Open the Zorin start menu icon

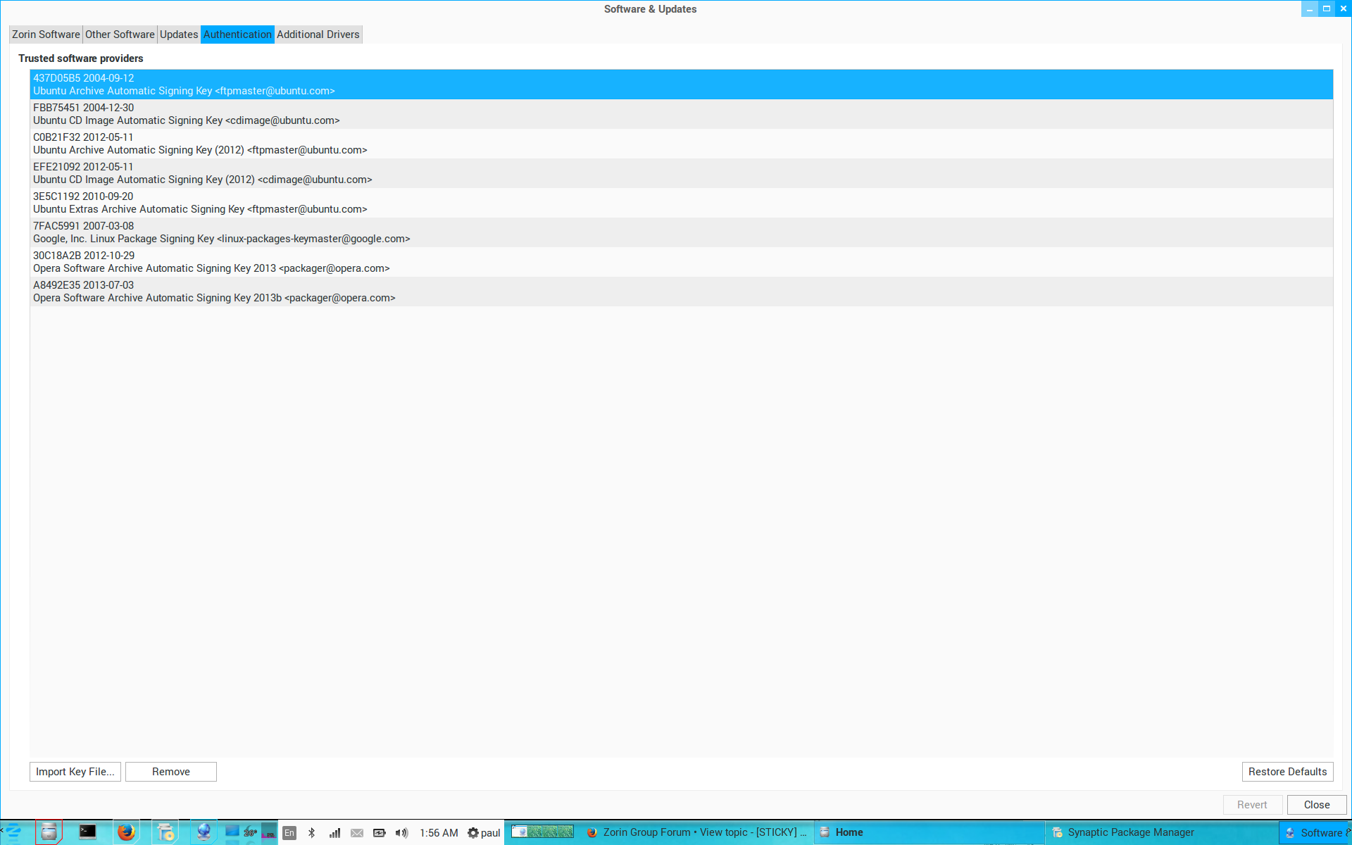[13, 832]
